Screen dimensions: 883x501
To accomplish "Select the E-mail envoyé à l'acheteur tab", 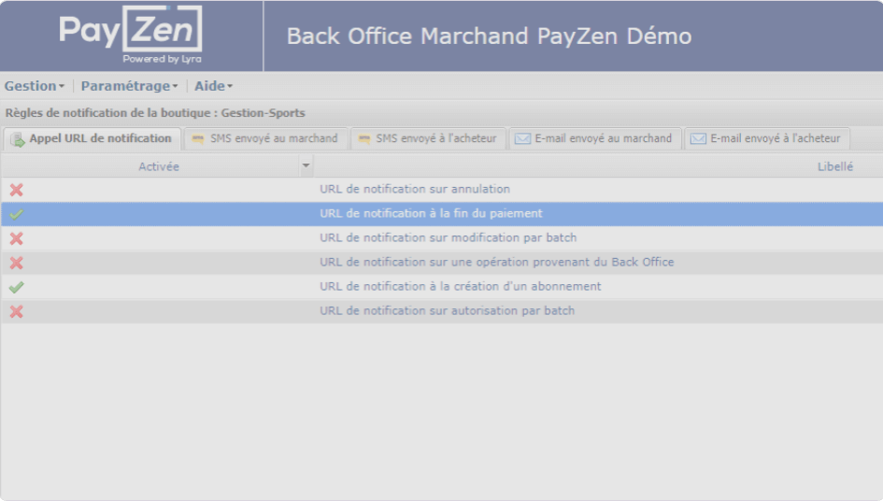I will pyautogui.click(x=766, y=138).
